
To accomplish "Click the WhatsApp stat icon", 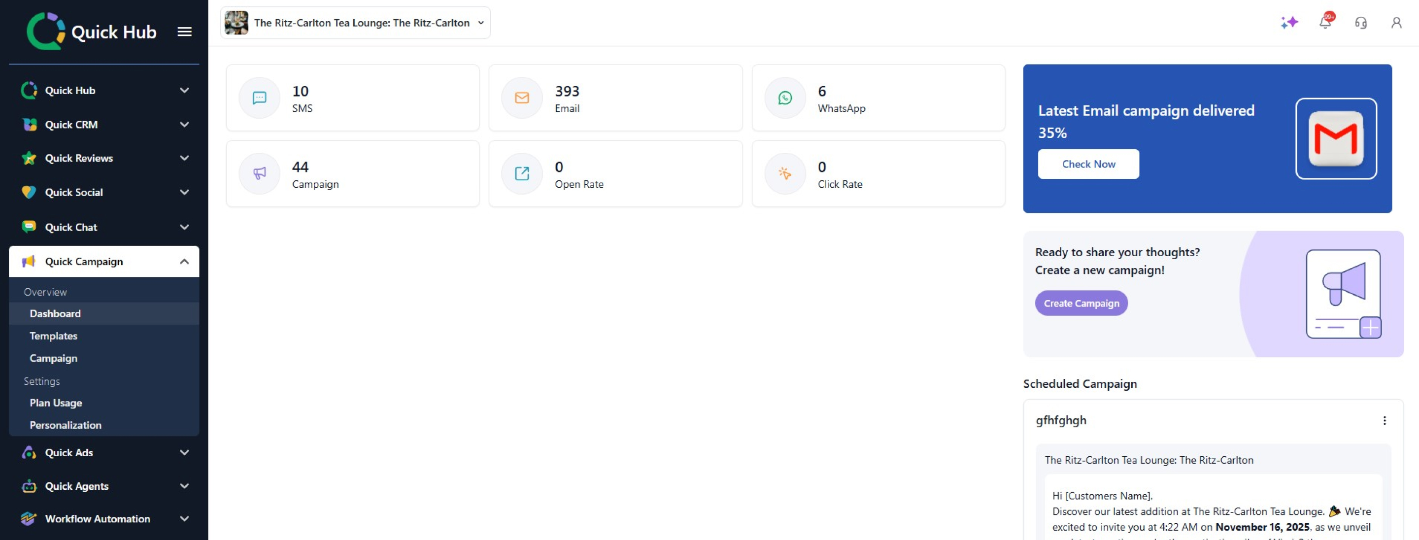I will (785, 98).
